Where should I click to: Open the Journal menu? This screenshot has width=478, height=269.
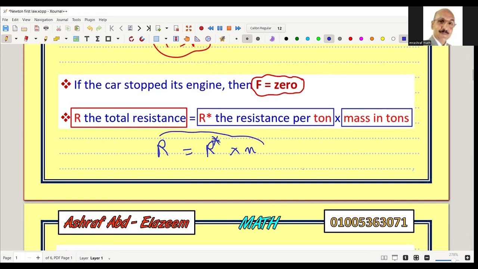pos(62,20)
